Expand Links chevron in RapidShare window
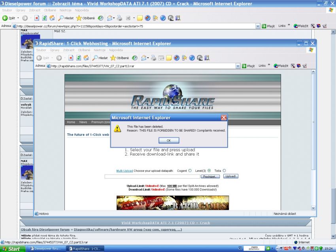Viewport: 336px width, 252px height. [x=269, y=65]
